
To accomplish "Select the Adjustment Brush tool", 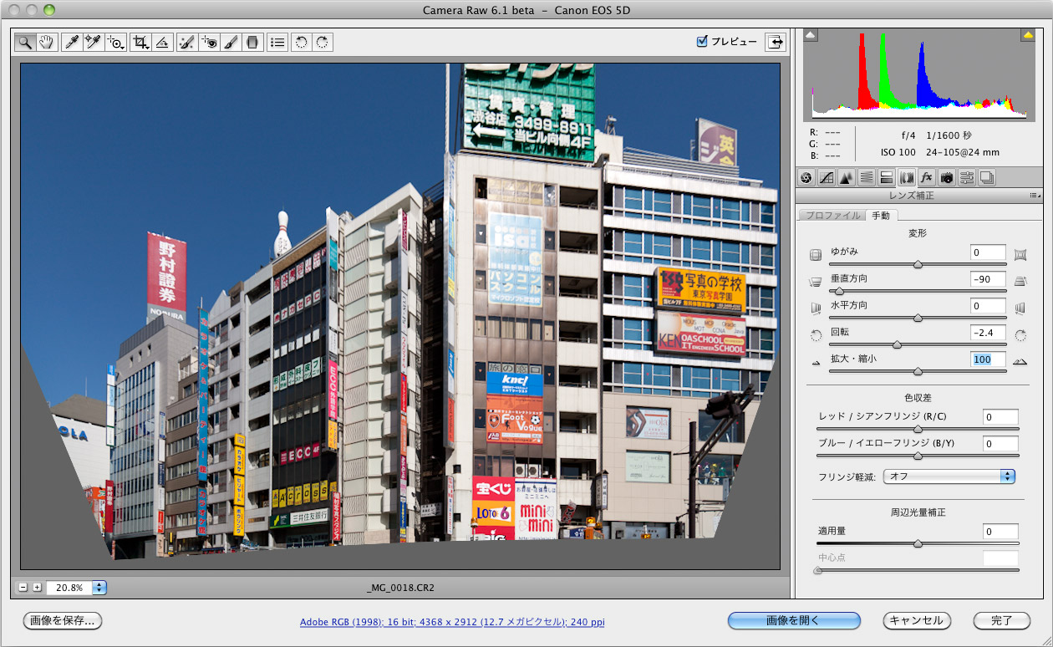I will click(x=231, y=42).
